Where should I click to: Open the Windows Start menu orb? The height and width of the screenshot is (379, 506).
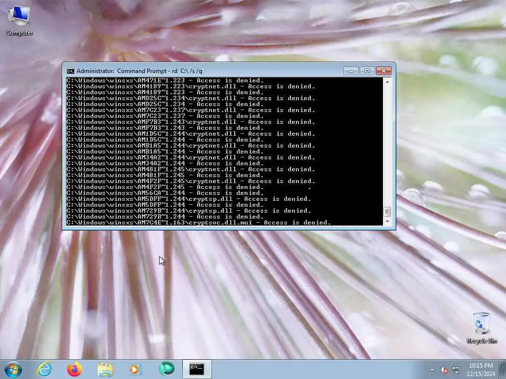[x=13, y=369]
